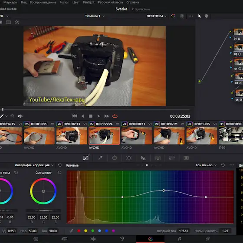
Task: Reset the Логарифм. коррекция wheels
Action: pos(60,165)
